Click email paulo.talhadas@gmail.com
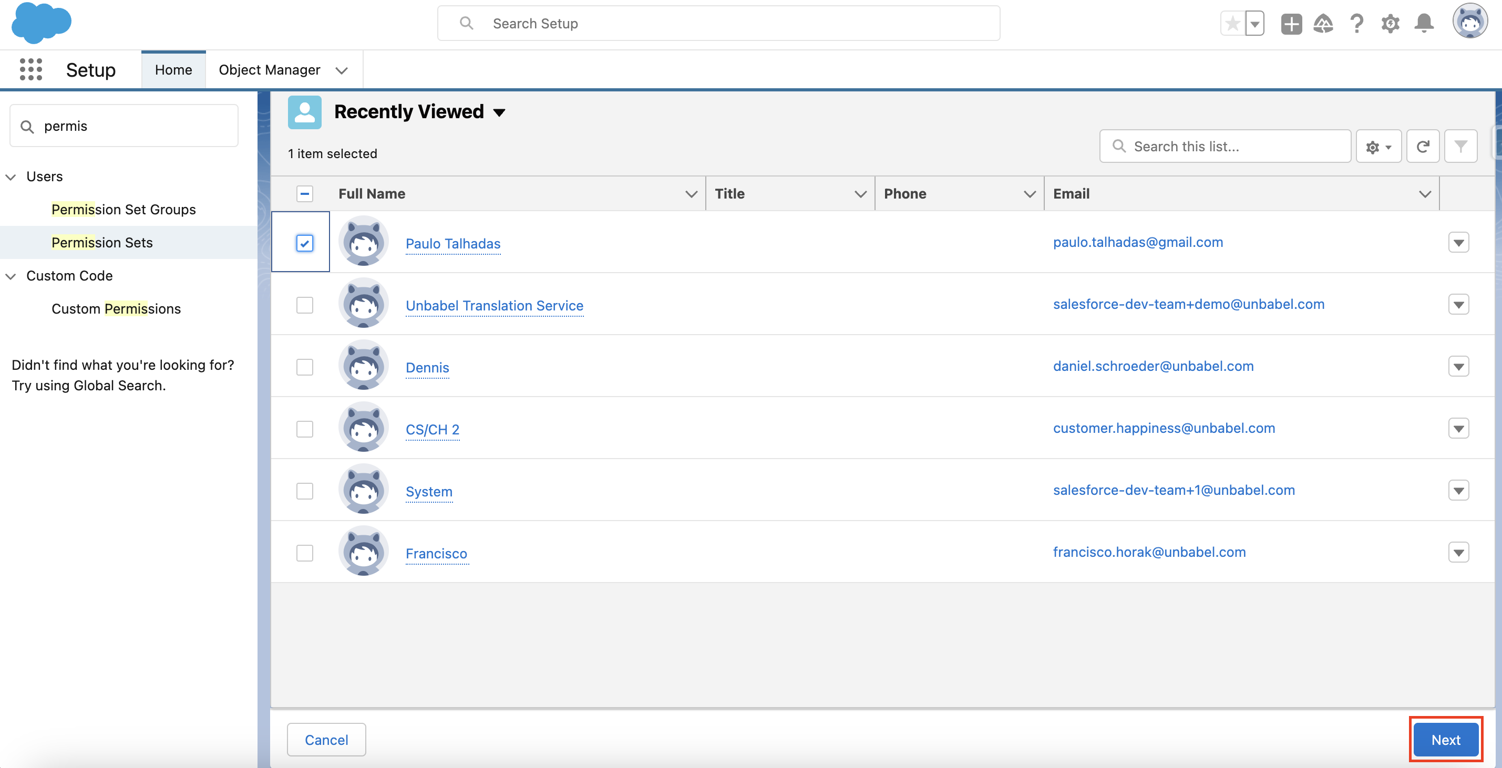Viewport: 1502px width, 768px height. (1138, 242)
